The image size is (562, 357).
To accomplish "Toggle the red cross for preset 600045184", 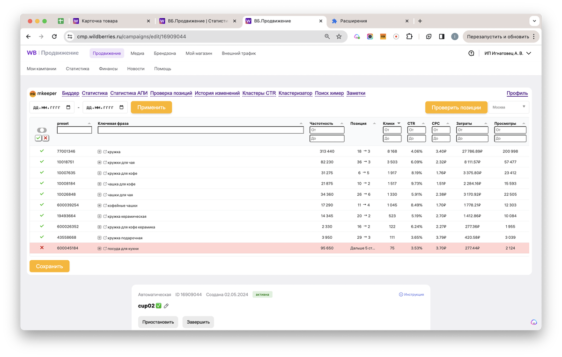I will pyautogui.click(x=42, y=248).
